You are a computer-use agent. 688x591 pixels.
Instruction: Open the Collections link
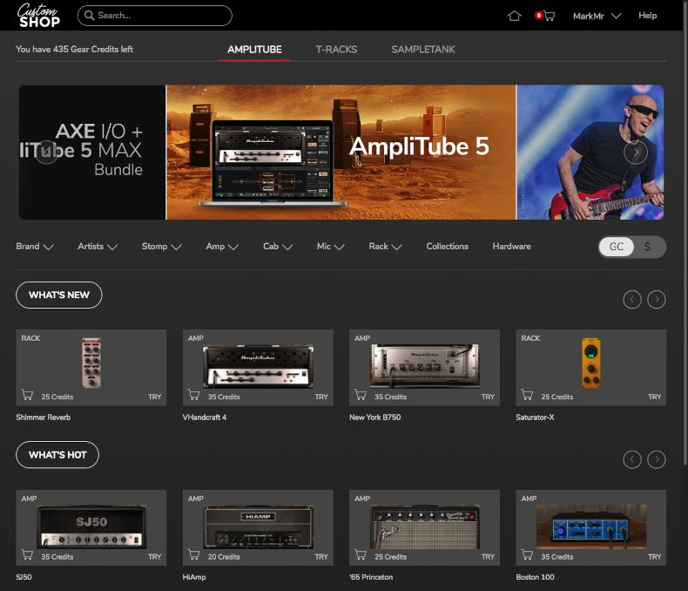tap(447, 247)
